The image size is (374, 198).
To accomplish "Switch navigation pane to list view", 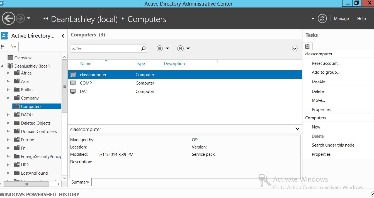I will coord(3,46).
